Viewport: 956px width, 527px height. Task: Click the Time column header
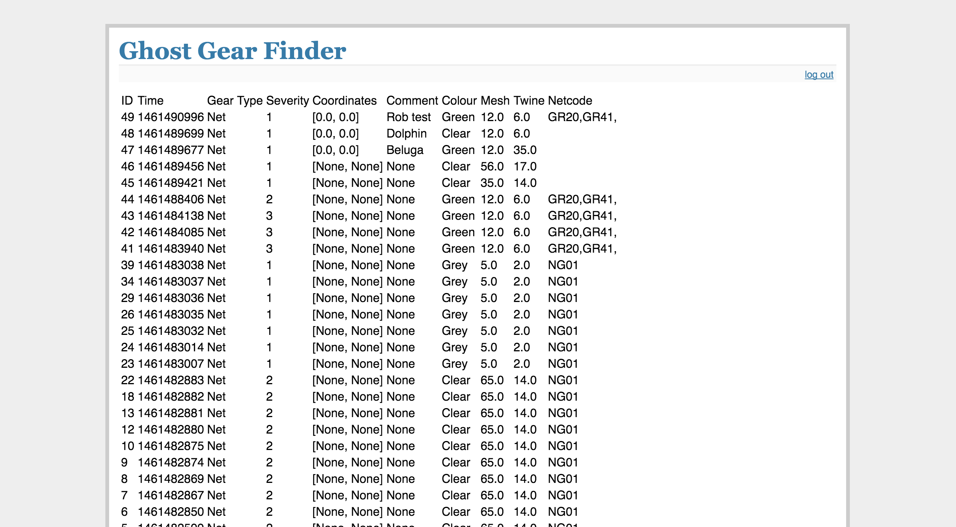(x=150, y=101)
